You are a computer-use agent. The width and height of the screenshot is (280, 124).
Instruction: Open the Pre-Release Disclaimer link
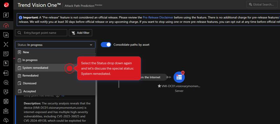coord(158,18)
